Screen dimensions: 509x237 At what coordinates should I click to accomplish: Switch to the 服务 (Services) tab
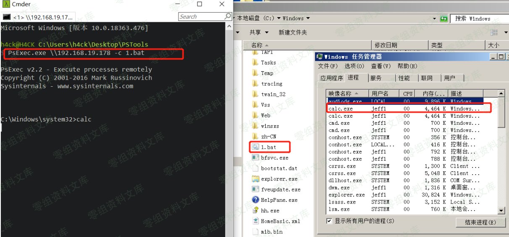(x=376, y=78)
